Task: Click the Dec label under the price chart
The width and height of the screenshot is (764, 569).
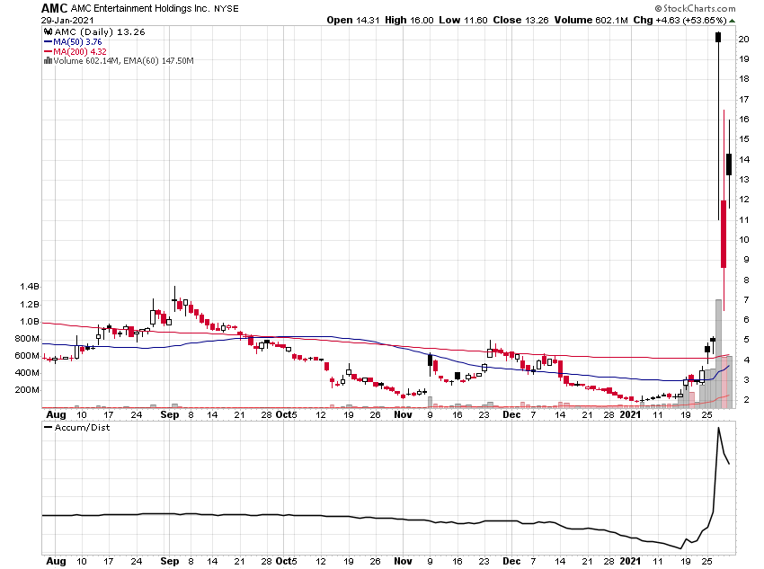Action: [511, 414]
